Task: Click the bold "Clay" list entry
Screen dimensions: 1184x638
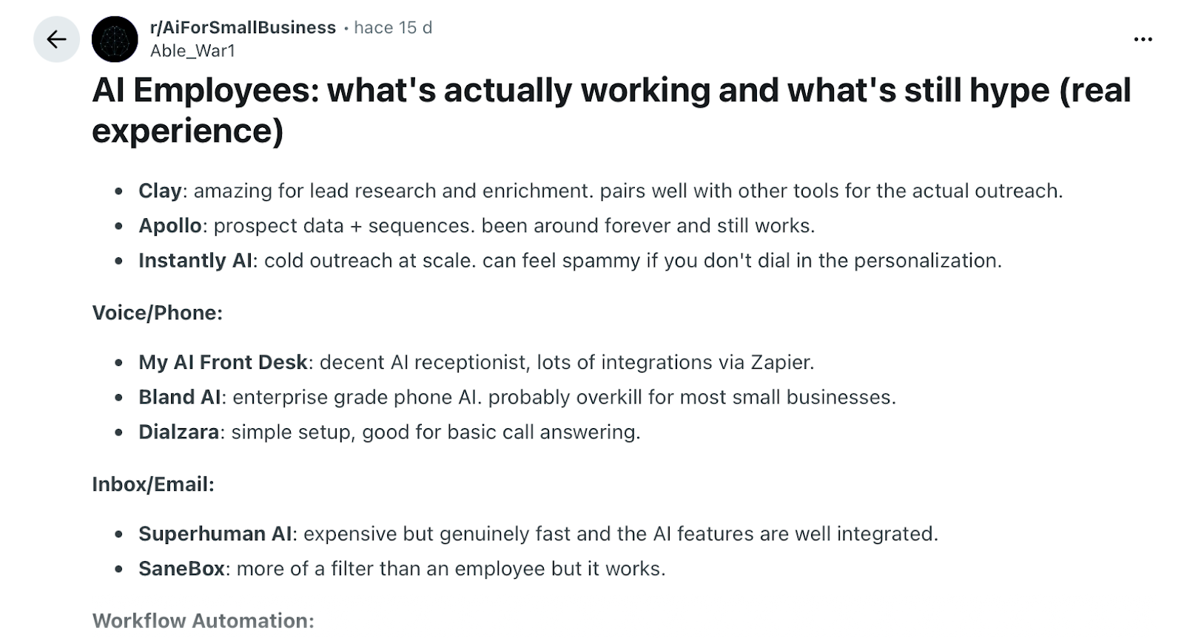Action: [x=159, y=191]
